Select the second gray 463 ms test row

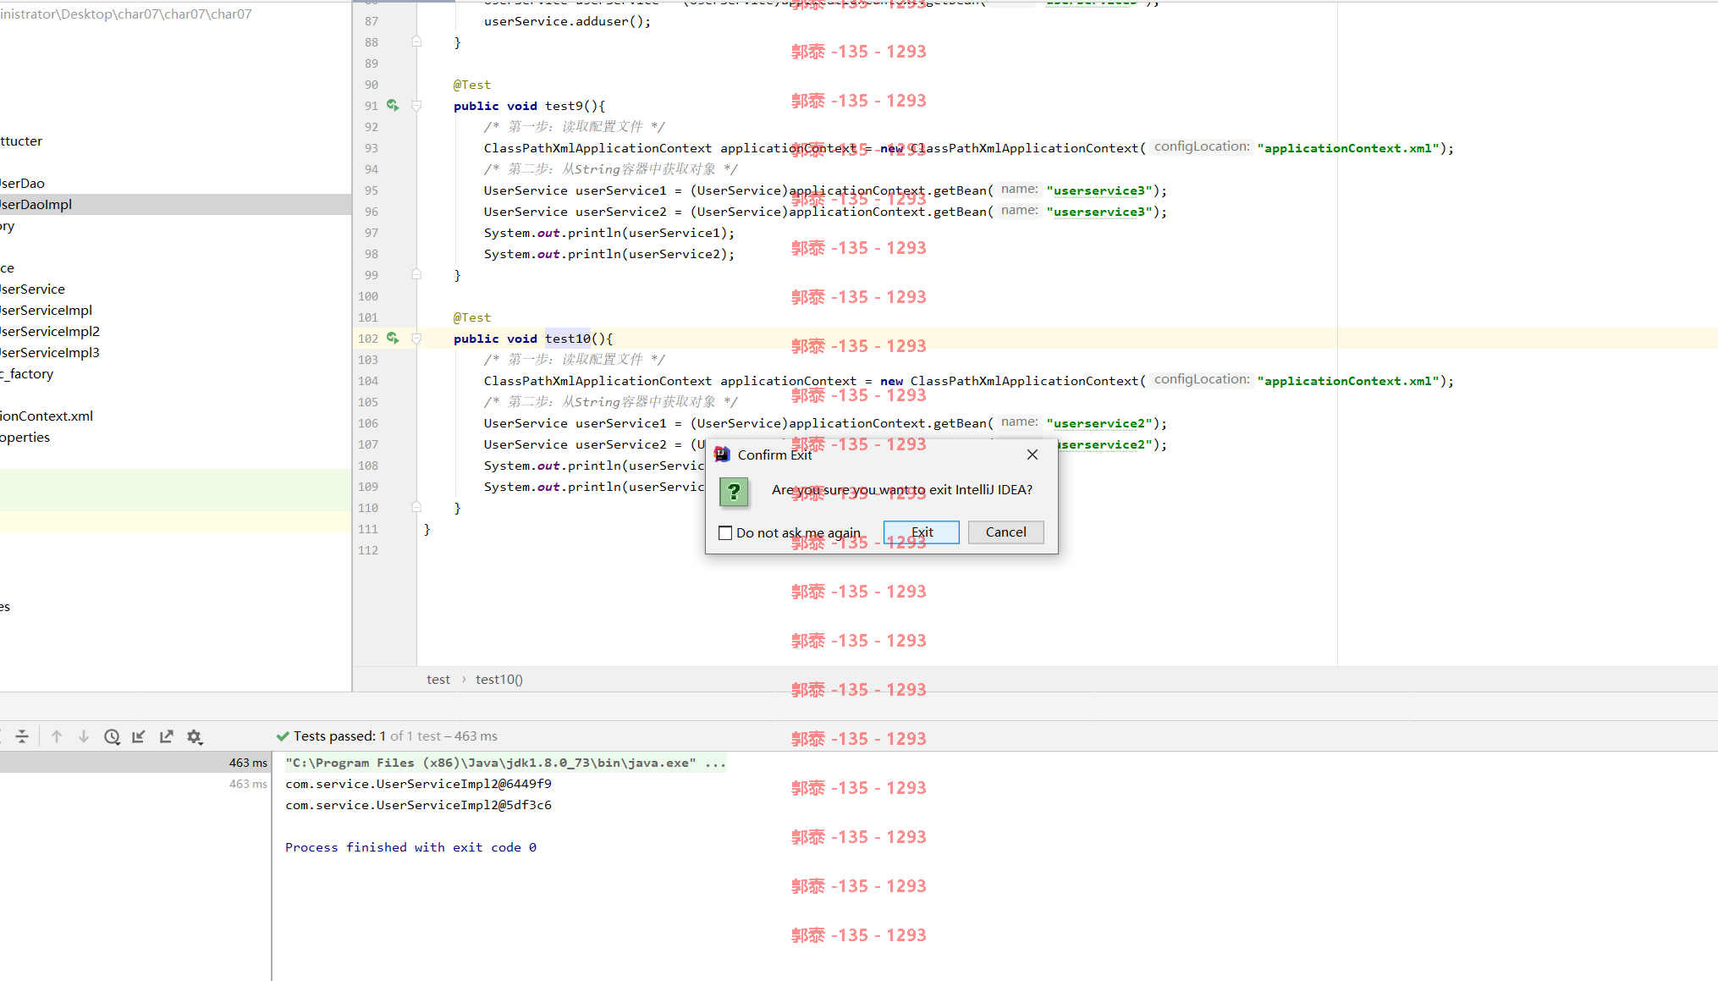(135, 784)
